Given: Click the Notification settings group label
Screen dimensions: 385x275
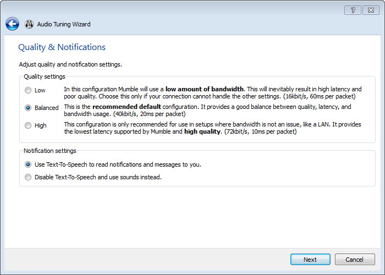Looking at the screenshot, I should click(x=50, y=151).
